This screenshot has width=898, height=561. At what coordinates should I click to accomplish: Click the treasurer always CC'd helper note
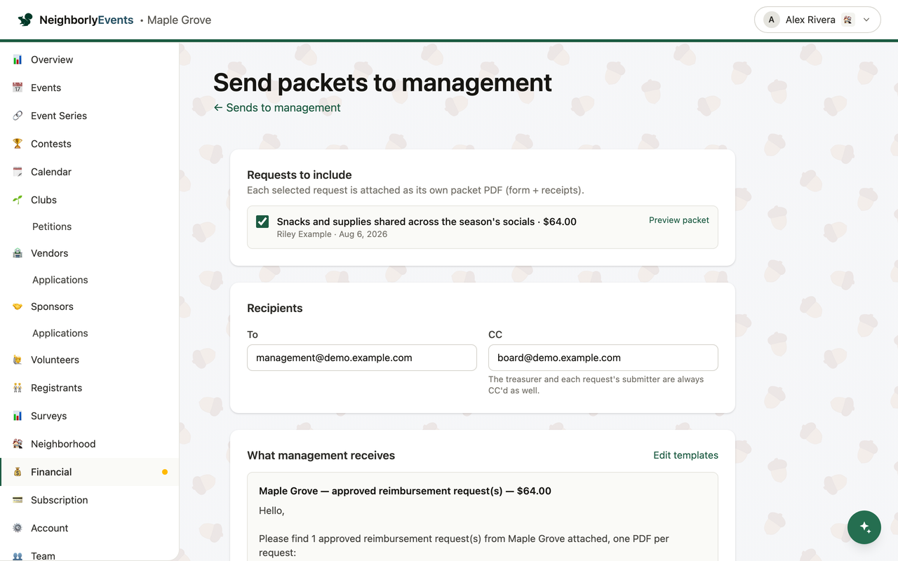pyautogui.click(x=596, y=385)
